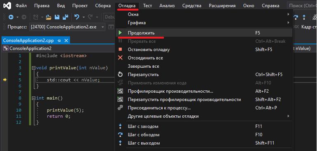Select Перезапустить menu item
Screen dimensions: 317x151
click(204, 75)
